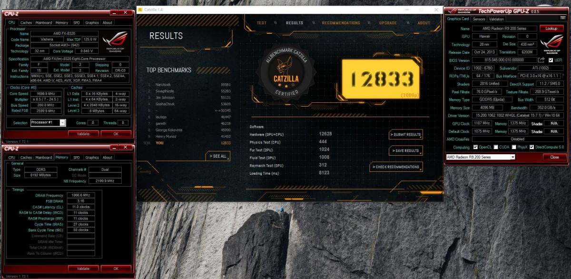Screen dimensions: 571x279
Task: Switch to Validation tab in GPU-Z
Action: pyautogui.click(x=496, y=19)
